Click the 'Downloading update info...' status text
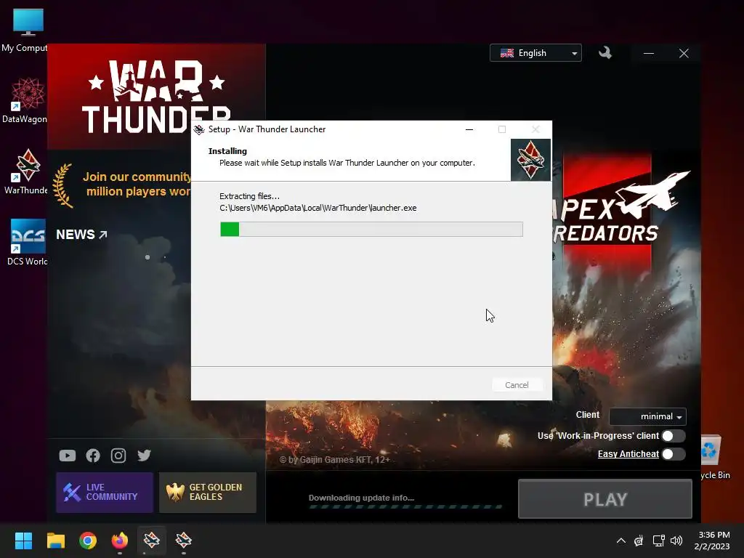The image size is (744, 558). 362,498
